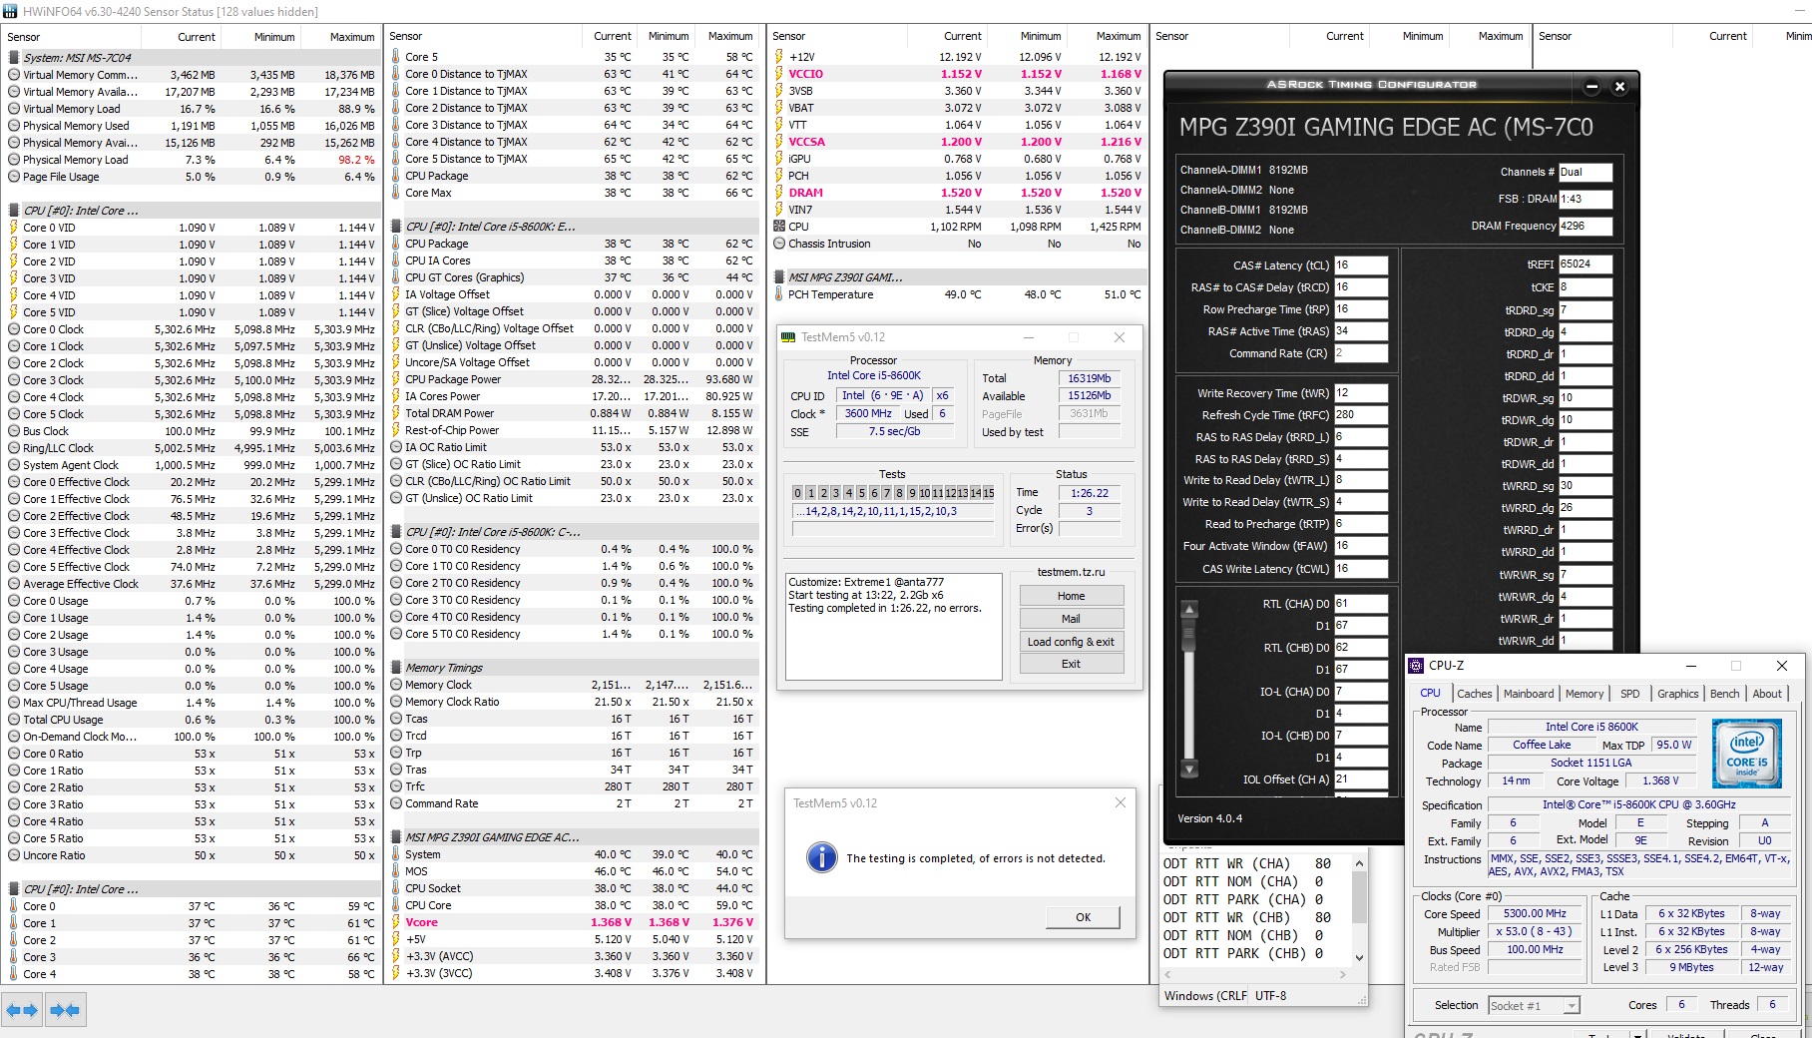This screenshot has width=1812, height=1038.
Task: Click the Intel Core i5 logo in CPU-Z
Action: tap(1746, 754)
